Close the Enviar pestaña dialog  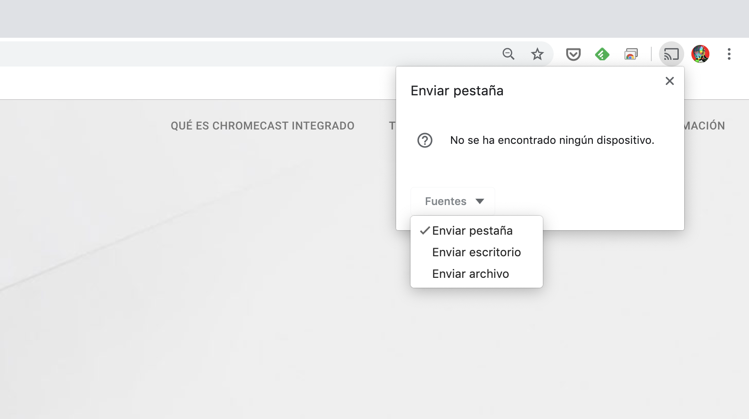pos(670,81)
